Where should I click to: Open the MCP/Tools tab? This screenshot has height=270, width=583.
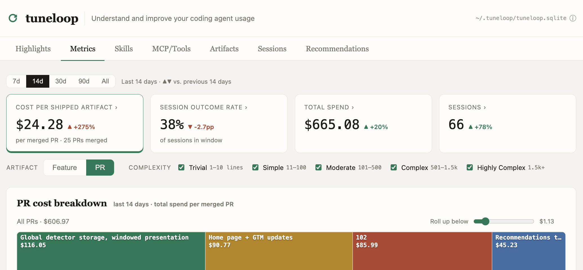coord(171,49)
